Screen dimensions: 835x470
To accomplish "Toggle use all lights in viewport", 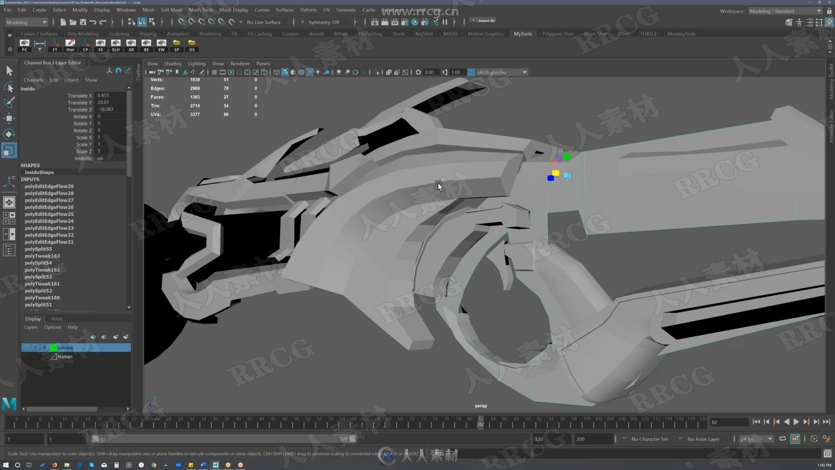I will 318,72.
